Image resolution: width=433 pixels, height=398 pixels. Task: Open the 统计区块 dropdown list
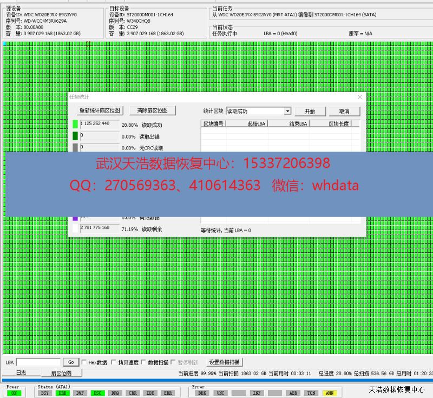tap(287, 111)
